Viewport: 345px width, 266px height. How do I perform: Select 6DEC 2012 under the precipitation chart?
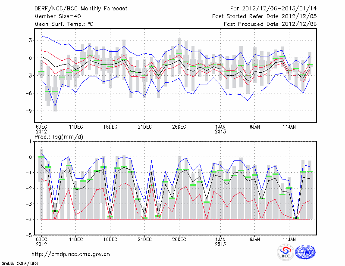click(x=41, y=241)
